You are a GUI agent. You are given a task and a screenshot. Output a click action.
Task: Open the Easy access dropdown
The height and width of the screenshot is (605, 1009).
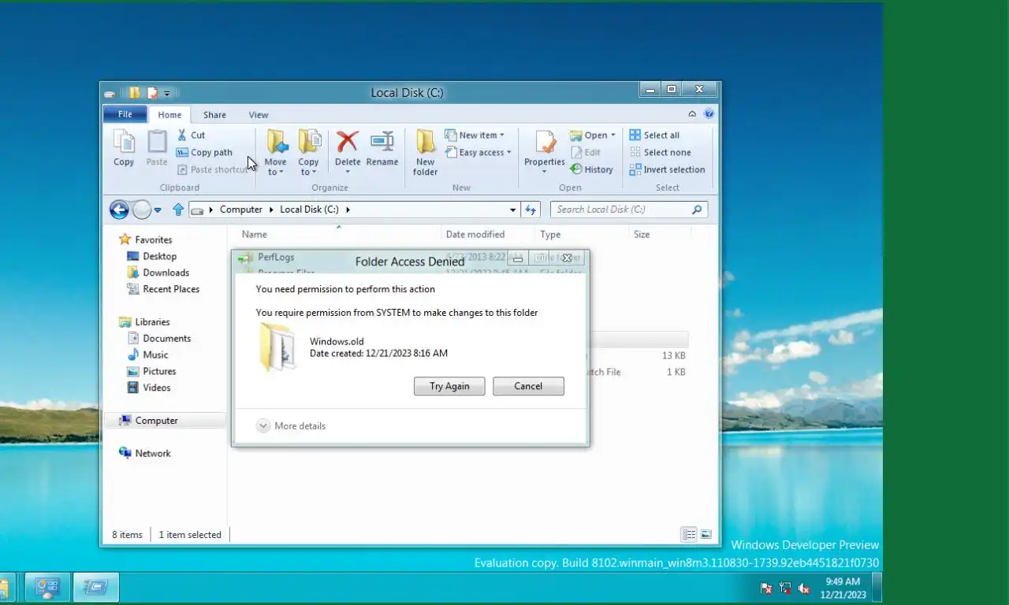(x=478, y=152)
